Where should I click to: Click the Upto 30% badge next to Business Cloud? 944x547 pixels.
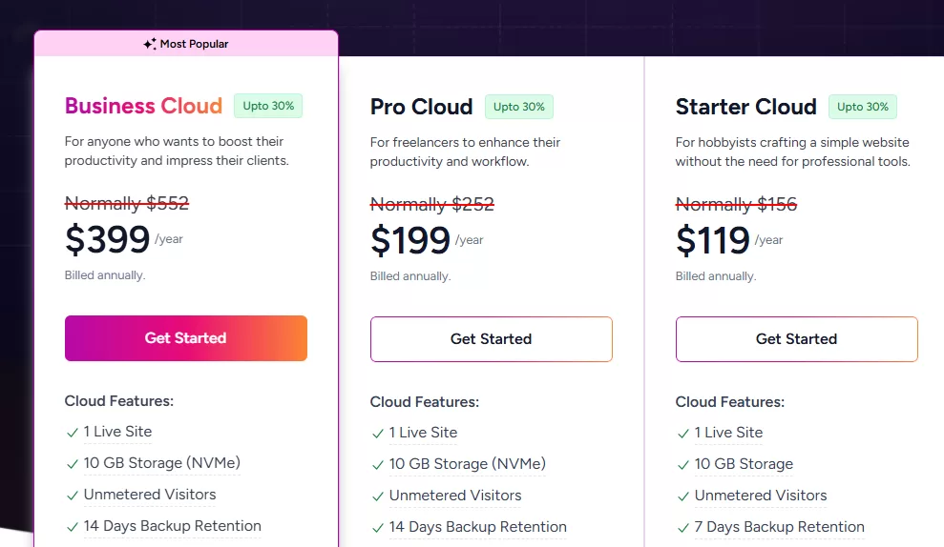(x=268, y=106)
